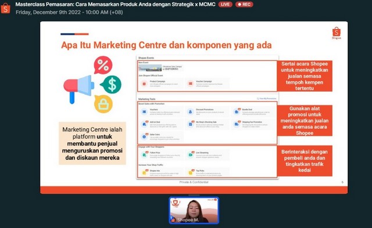Select the Seller Coins icon
The height and width of the screenshot is (228, 372).
[144, 136]
